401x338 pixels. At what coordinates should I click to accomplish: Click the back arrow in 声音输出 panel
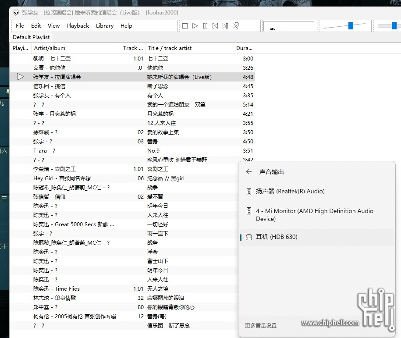[249, 172]
